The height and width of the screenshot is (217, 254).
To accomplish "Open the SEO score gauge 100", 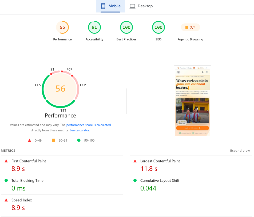I will pyautogui.click(x=158, y=27).
